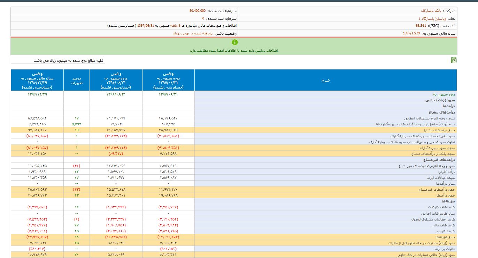
Task: Click the شرح column header
Action: pyautogui.click(x=325, y=80)
